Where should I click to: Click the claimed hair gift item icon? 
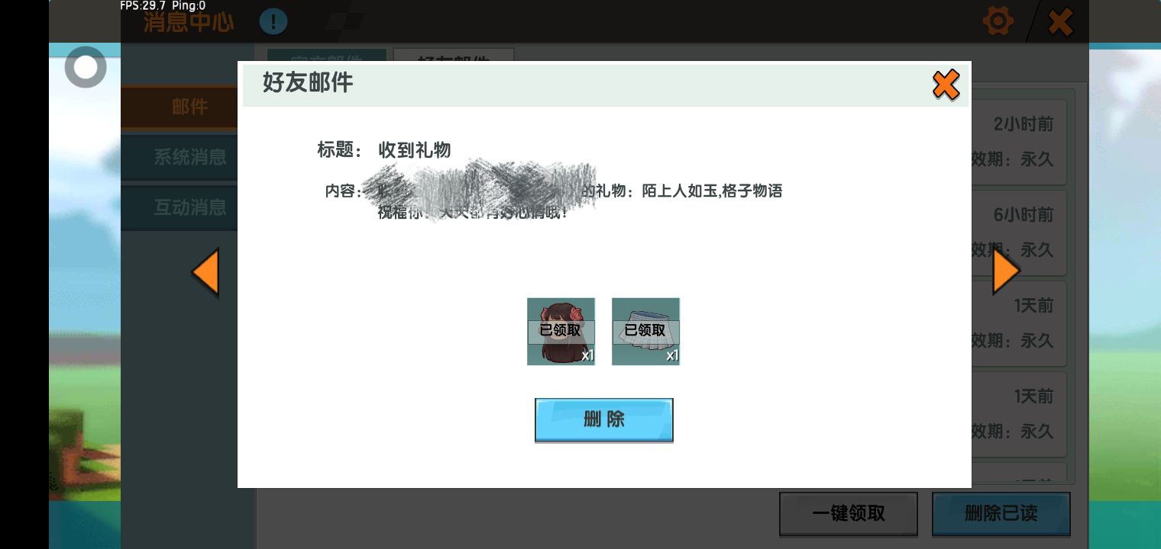coord(561,332)
